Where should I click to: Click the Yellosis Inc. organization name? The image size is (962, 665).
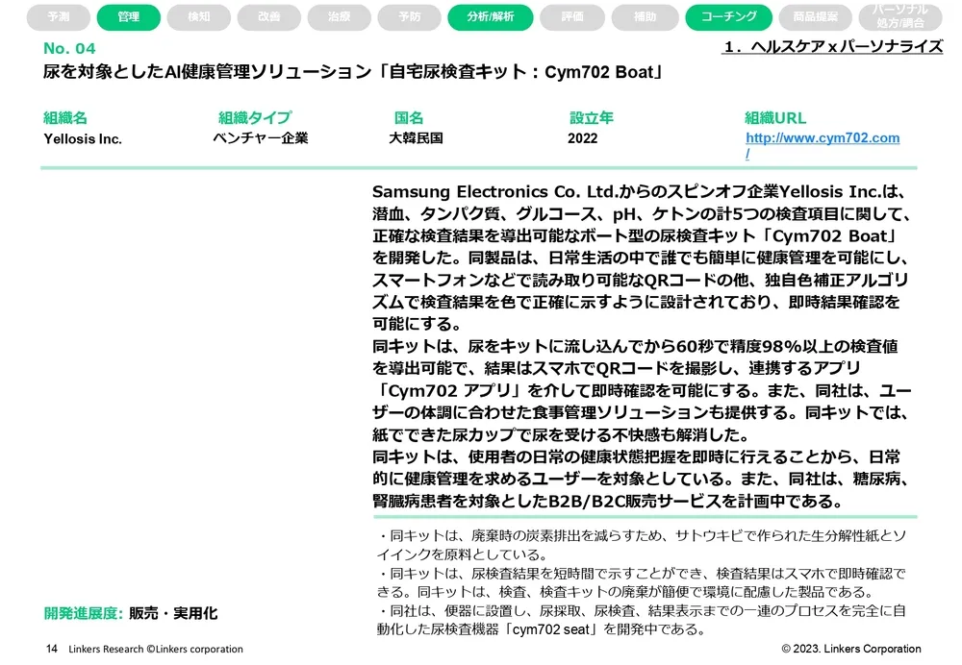tap(83, 139)
